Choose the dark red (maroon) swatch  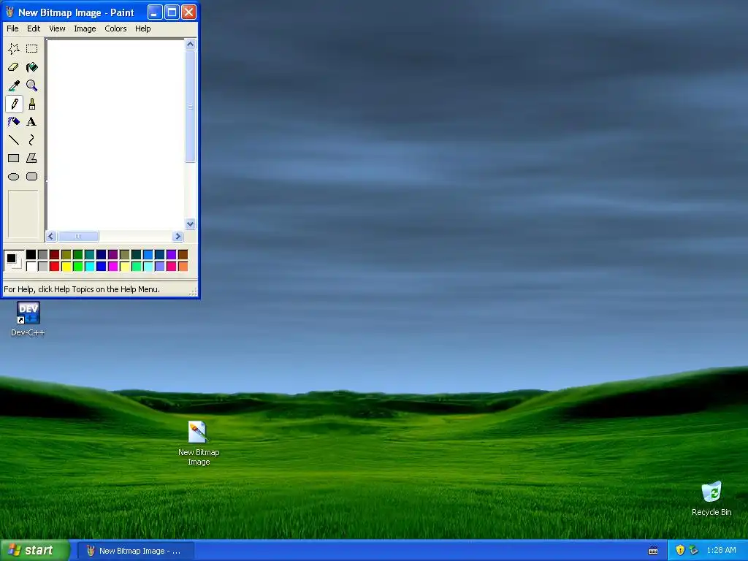coord(54,254)
